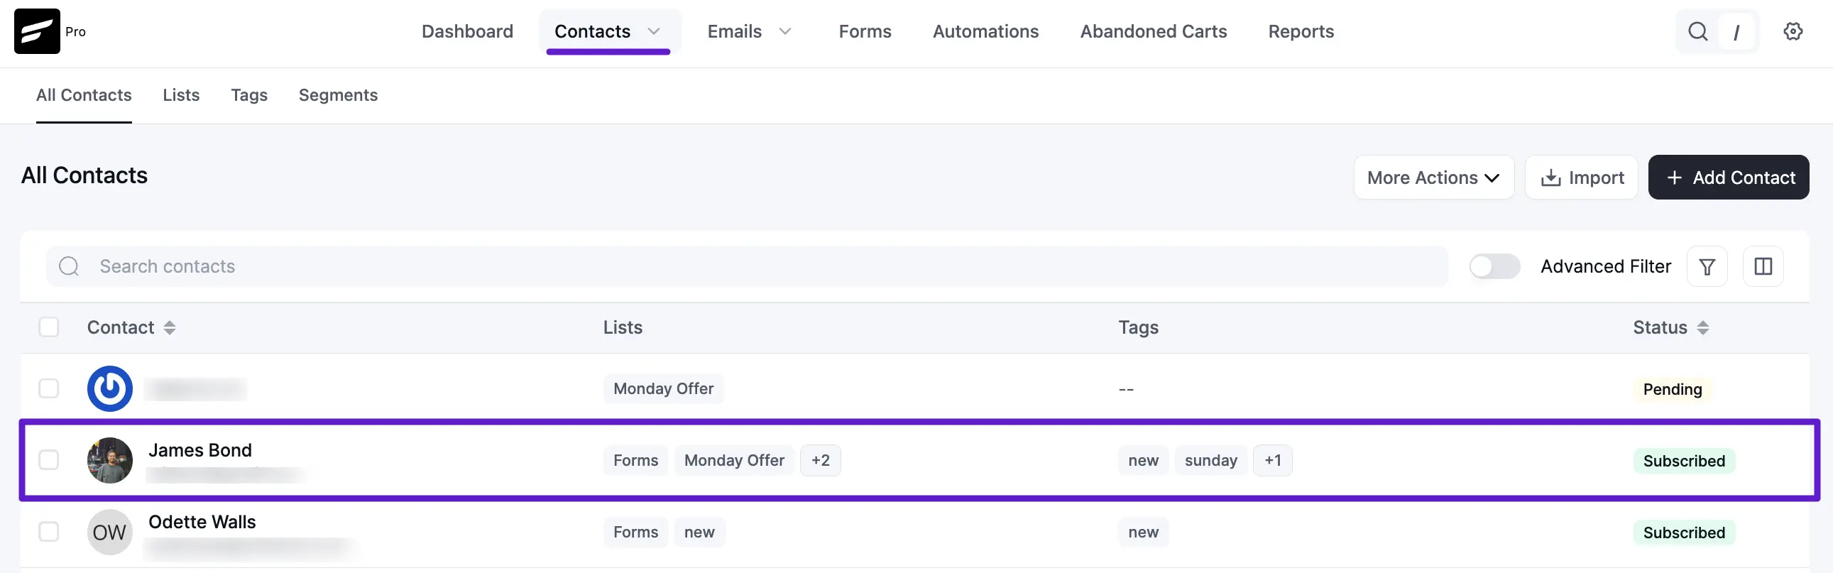The width and height of the screenshot is (1833, 573).
Task: Click Odette Walls' Forms list badge
Action: (635, 533)
